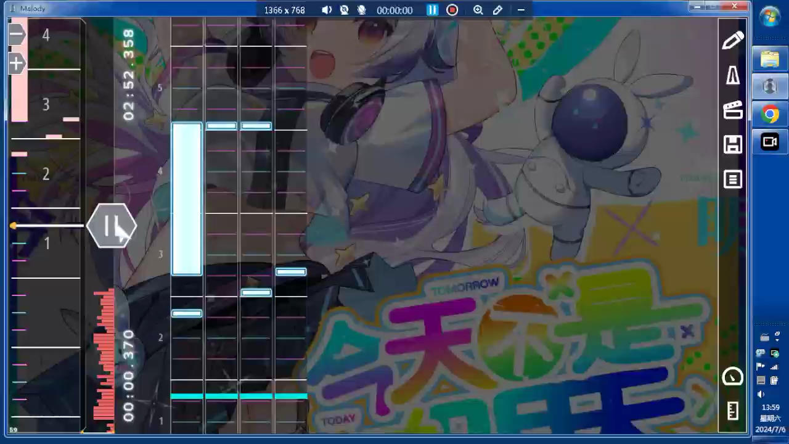Image resolution: width=789 pixels, height=444 pixels.
Task: Open the Windows Start menu orb
Action: (x=770, y=17)
